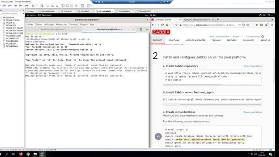Open the VMware View menu
Image resolution: width=279 pixels, height=157 pixels.
(10, 6)
